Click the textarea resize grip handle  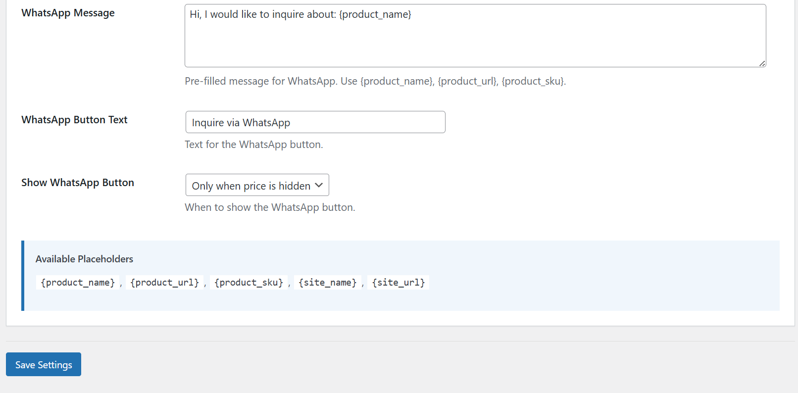coord(761,63)
